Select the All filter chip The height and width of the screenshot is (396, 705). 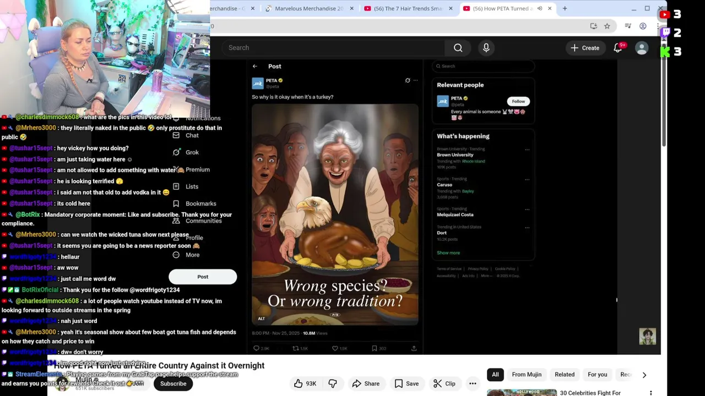click(495, 375)
